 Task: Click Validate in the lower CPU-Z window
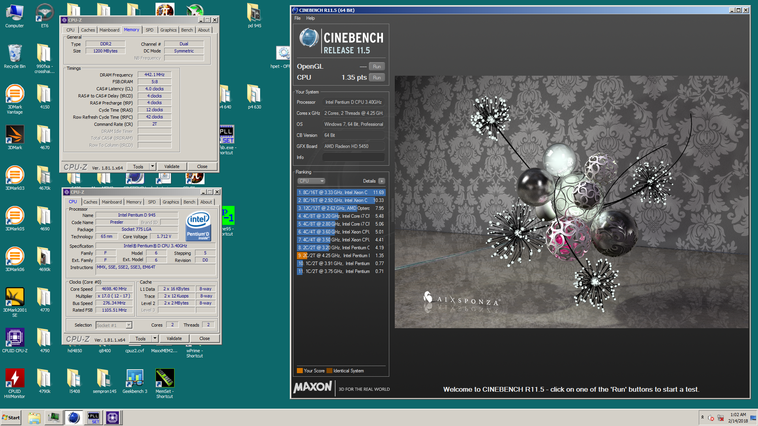point(174,338)
